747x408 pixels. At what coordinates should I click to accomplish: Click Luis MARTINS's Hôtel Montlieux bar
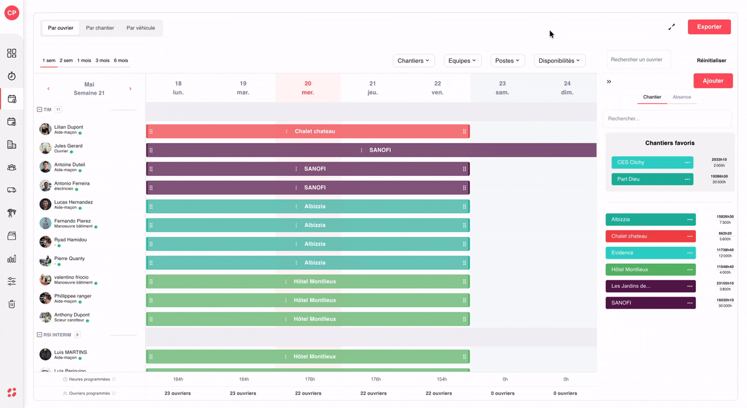tap(308, 356)
